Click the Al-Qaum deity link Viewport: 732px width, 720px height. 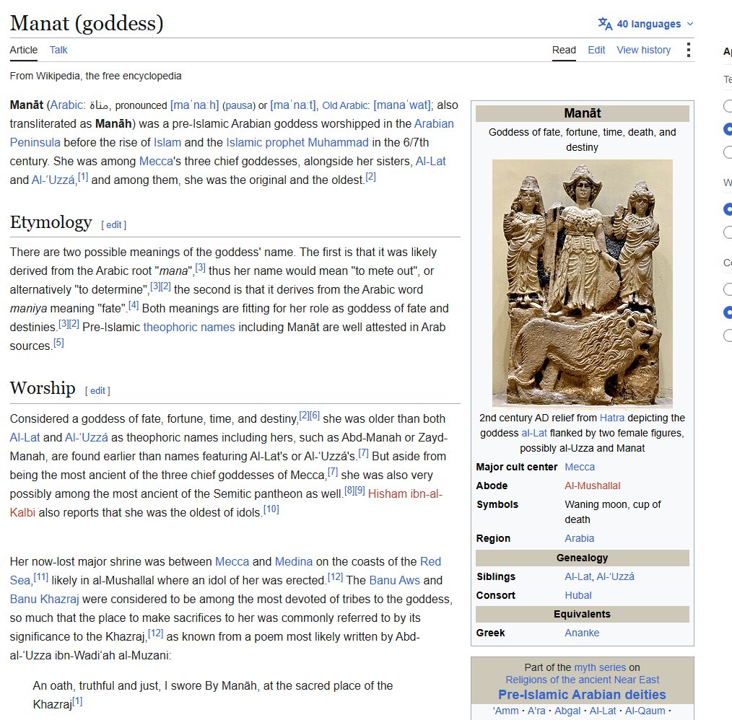point(645,711)
